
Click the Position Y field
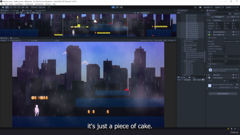pyautogui.click(x=228, y=23)
